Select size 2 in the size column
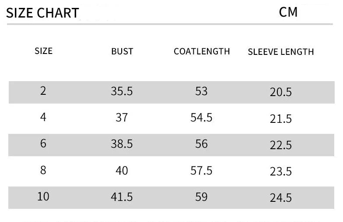 tap(43, 91)
